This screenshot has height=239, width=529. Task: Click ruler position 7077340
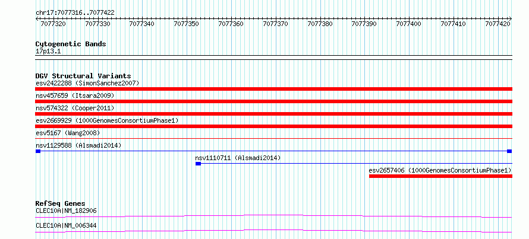click(x=142, y=24)
